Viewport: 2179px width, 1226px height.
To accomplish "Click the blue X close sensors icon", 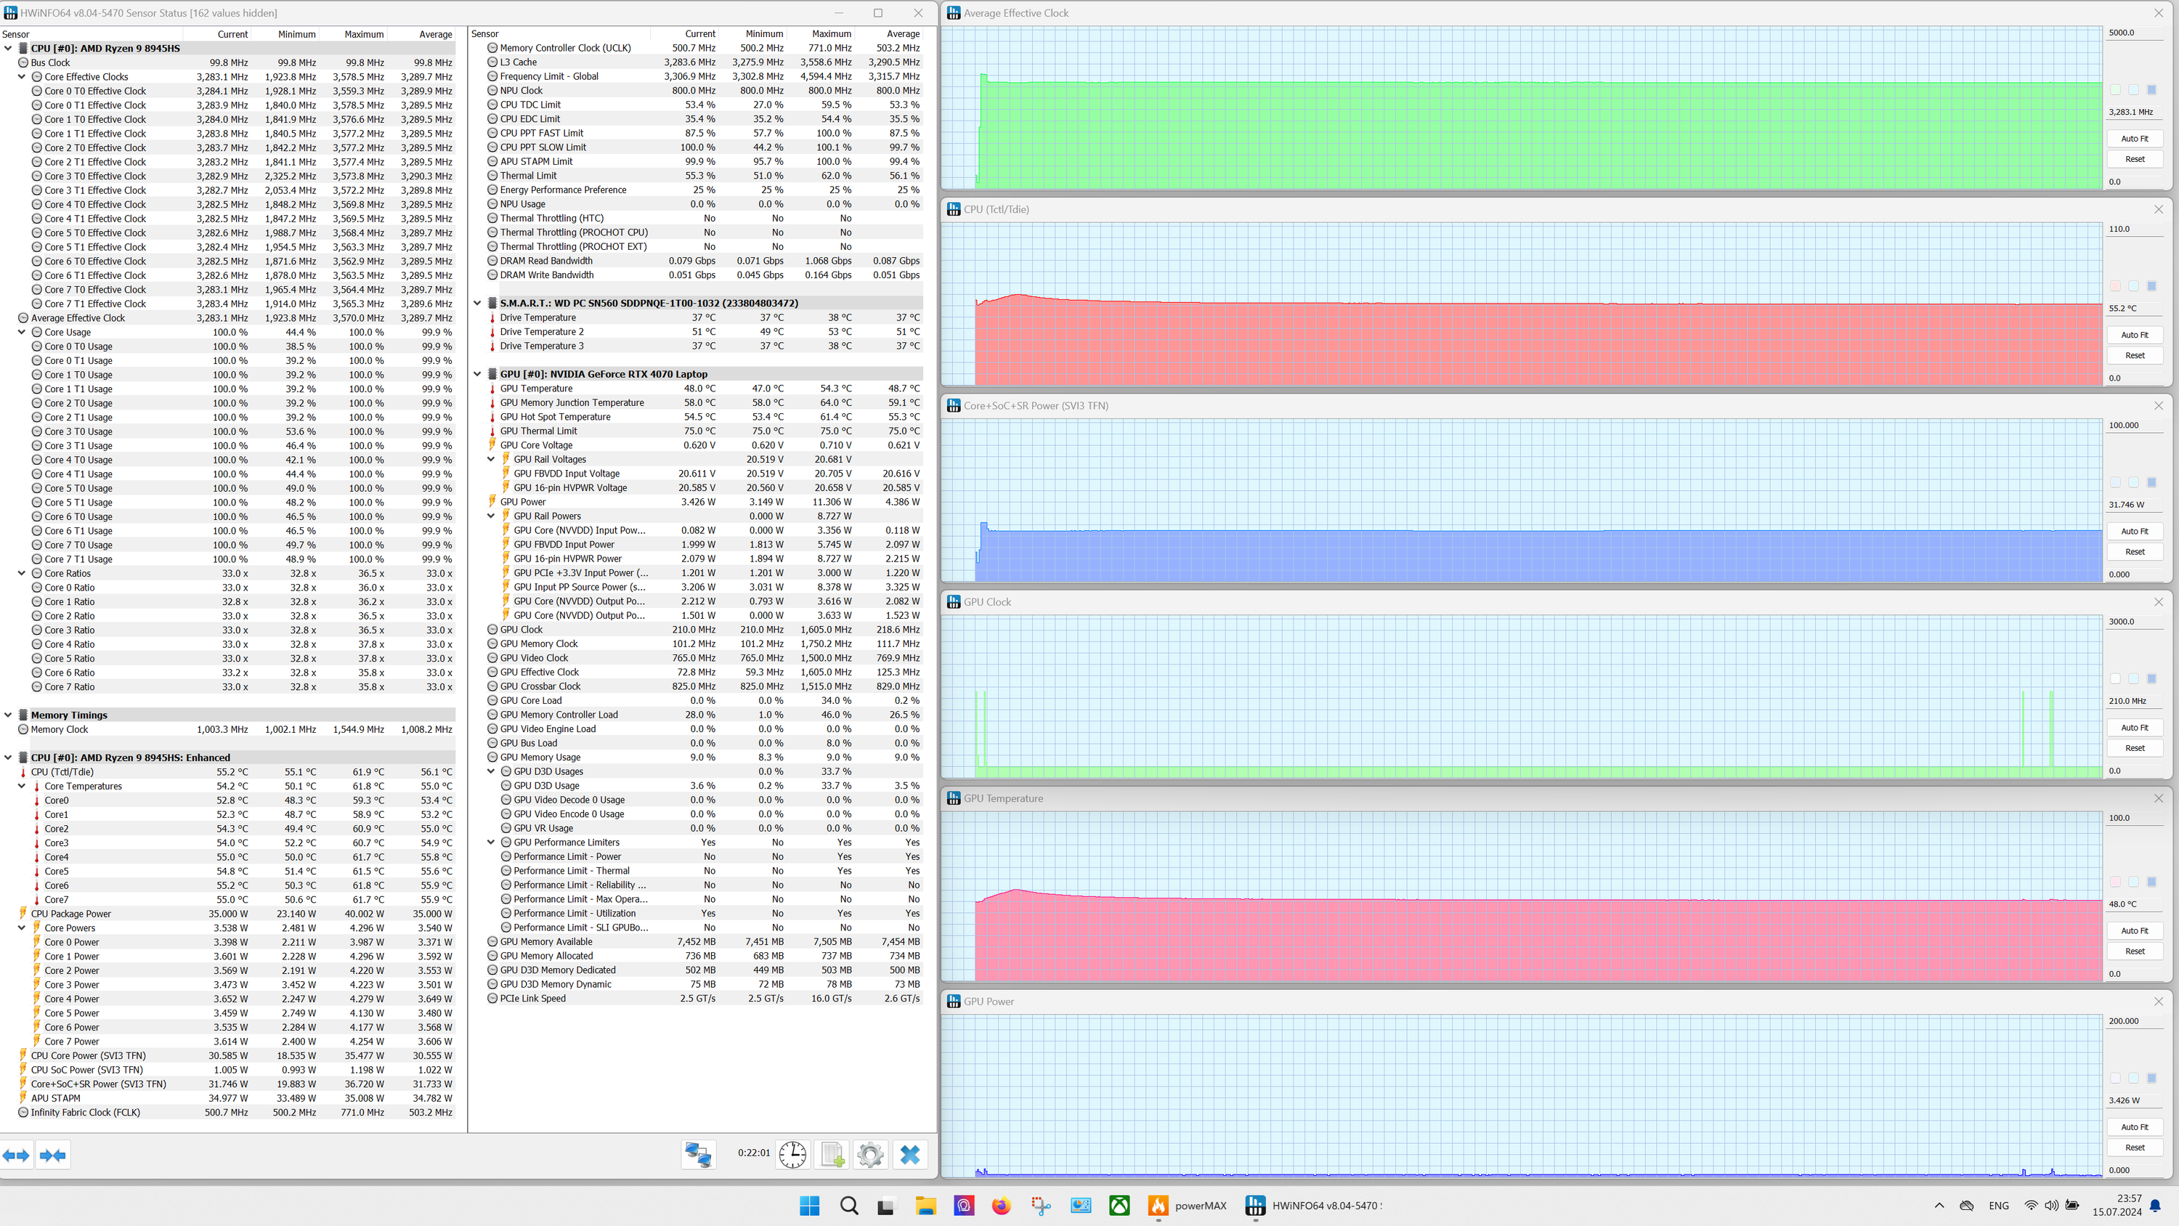I will click(x=909, y=1154).
